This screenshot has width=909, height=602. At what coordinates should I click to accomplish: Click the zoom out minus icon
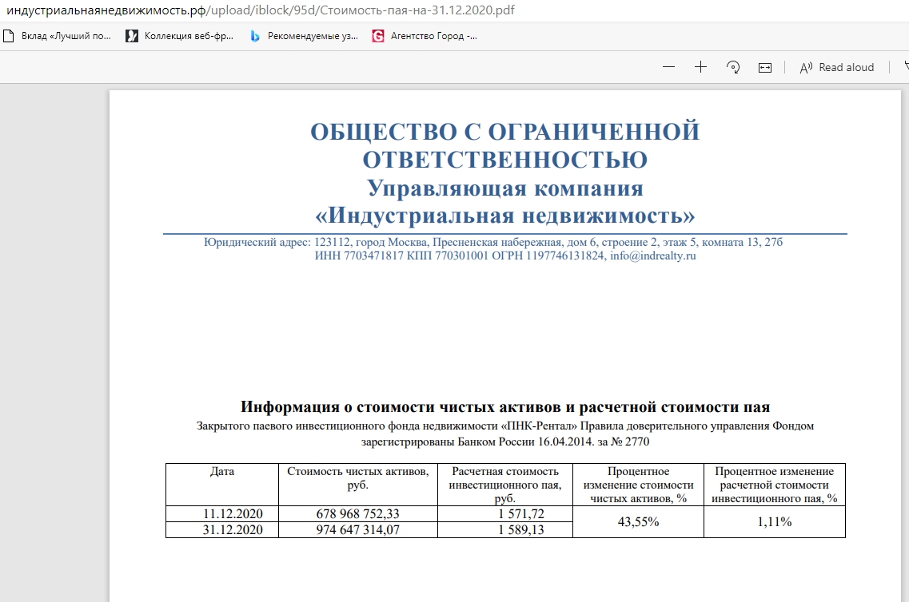(x=669, y=67)
